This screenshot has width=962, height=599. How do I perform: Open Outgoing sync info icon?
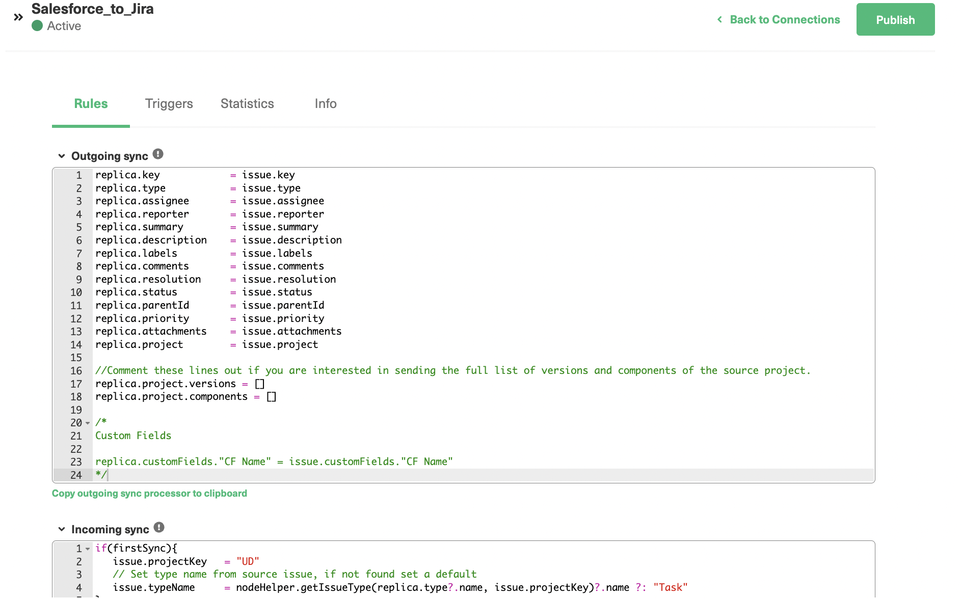point(158,154)
